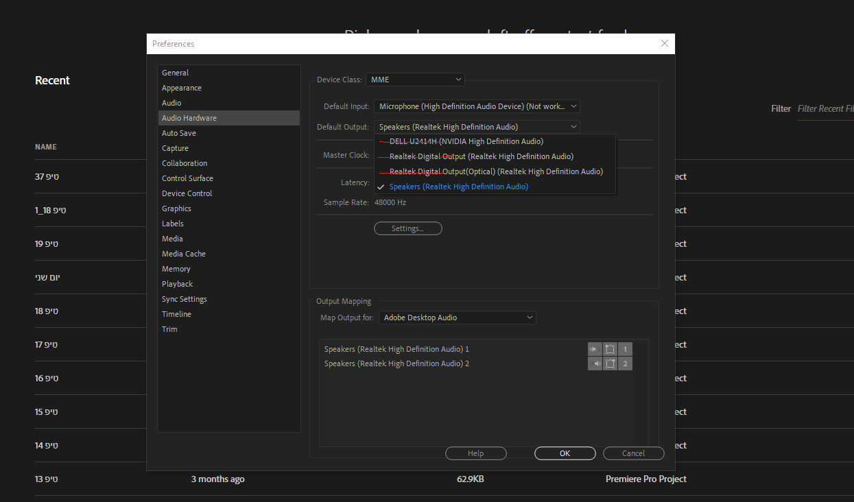Choose Realtek Digital Output (Realtek High Definition Audio)

[x=495, y=156]
